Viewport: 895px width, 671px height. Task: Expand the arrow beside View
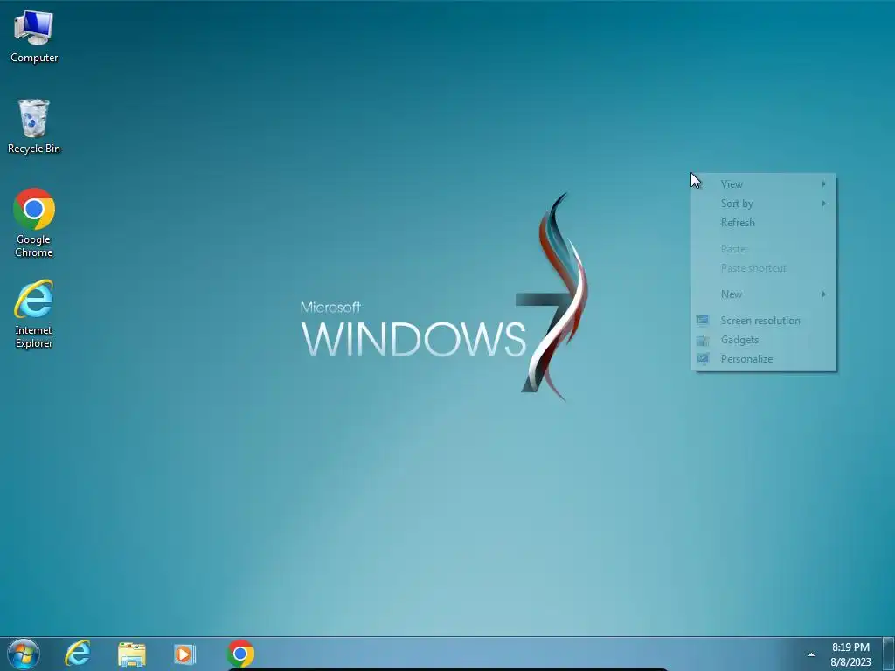[x=823, y=183]
